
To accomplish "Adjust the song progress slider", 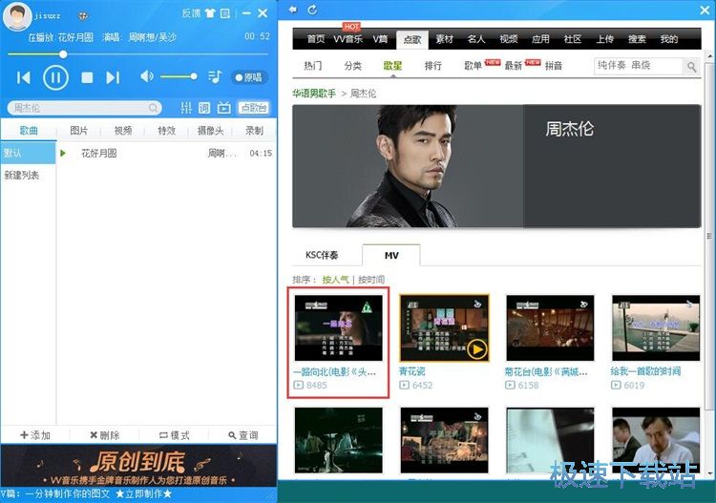I will pos(137,54).
